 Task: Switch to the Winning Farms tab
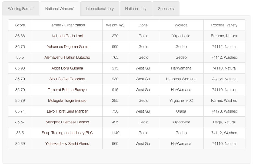[x=21, y=9]
